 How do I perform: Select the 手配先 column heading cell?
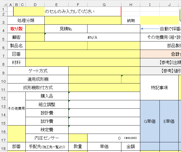pos(47,146)
